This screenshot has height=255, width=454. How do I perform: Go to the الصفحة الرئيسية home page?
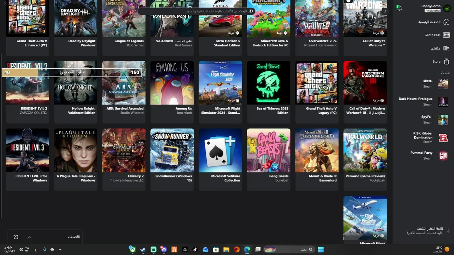[433, 22]
